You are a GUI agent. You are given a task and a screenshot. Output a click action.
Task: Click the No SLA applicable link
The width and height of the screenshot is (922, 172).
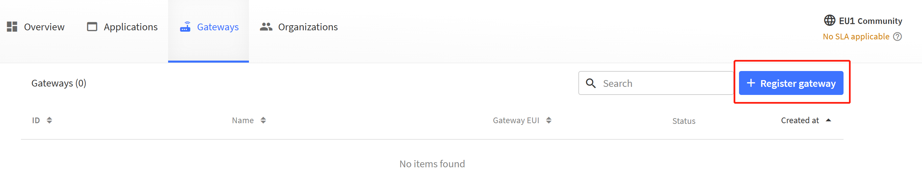[856, 36]
